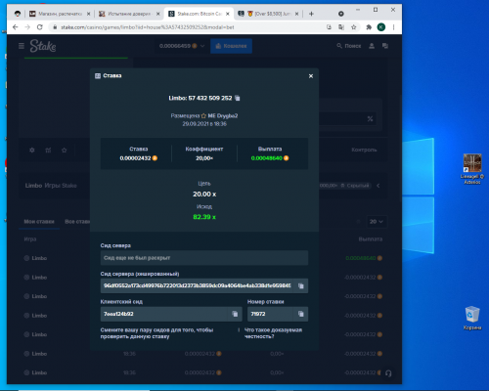489x391 pixels.
Task: Open the chat panel icon
Action: pos(385,46)
